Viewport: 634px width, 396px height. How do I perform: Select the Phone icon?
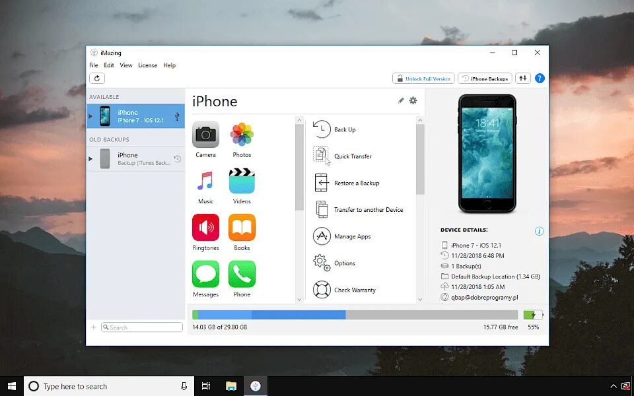[242, 275]
